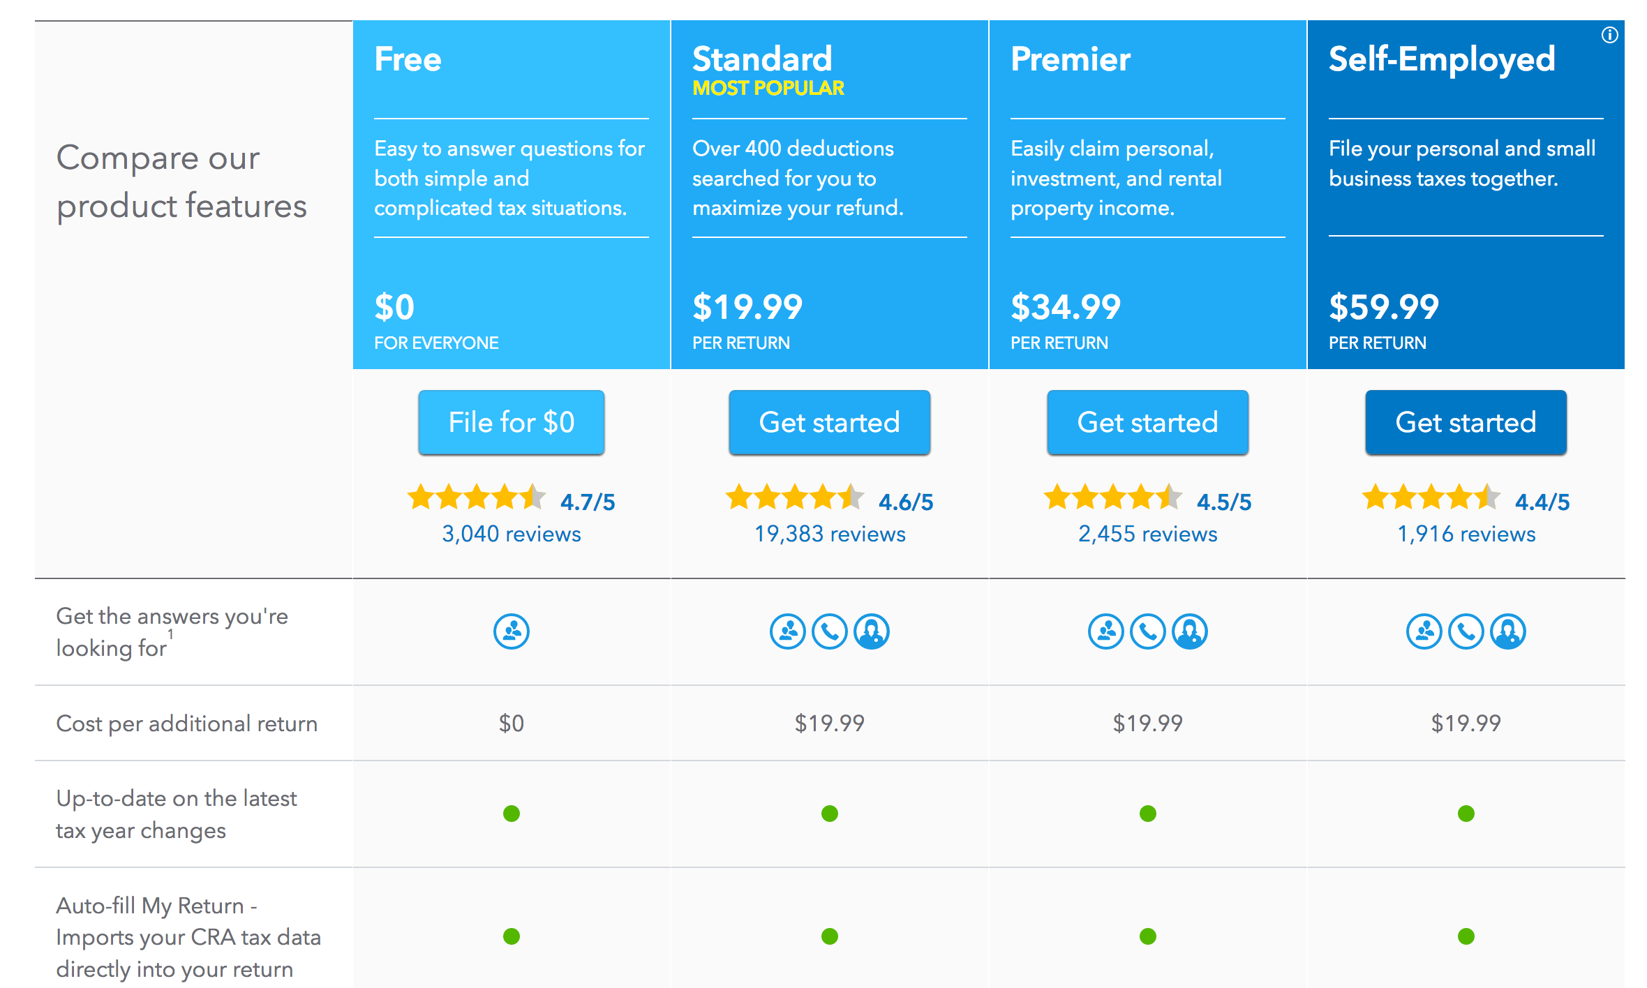Click the community support icon under Standard
Viewport: 1647px width, 988px height.
click(x=788, y=631)
